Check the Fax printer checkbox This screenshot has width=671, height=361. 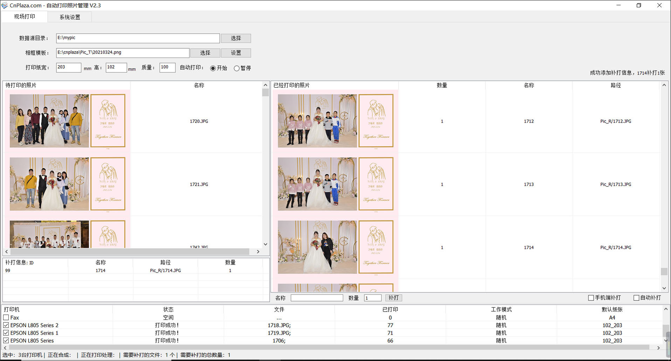[6, 318]
